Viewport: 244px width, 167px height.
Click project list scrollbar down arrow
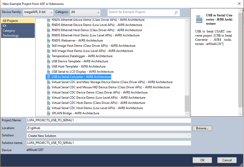coord(187,114)
